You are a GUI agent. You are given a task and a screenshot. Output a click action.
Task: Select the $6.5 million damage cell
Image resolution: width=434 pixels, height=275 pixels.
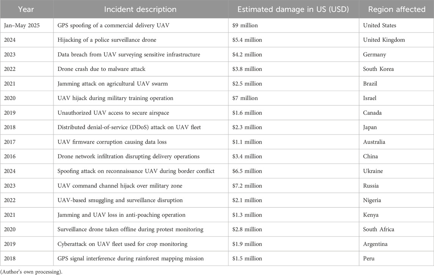(x=247, y=171)
